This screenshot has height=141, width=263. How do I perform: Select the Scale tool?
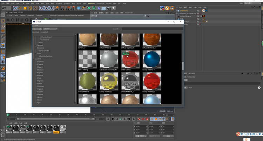[x=25, y=8]
